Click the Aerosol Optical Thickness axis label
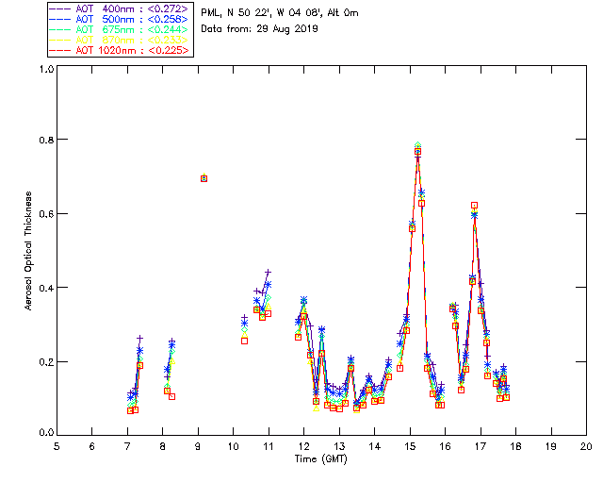 [29, 252]
